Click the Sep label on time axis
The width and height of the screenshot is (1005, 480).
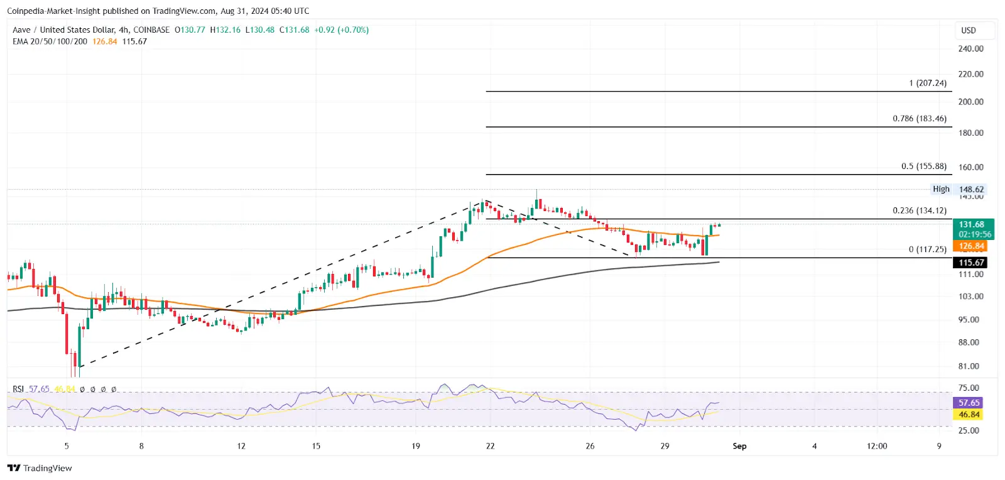[740, 446]
